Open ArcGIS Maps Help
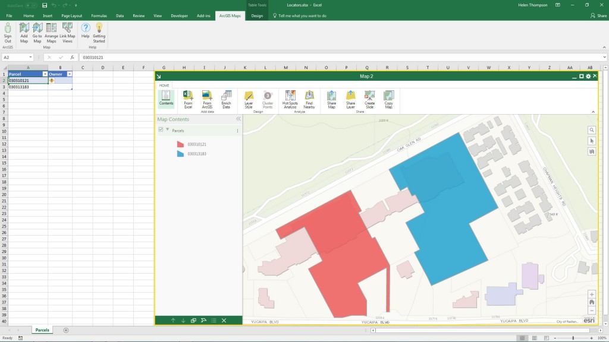This screenshot has width=609, height=342. pos(86,30)
